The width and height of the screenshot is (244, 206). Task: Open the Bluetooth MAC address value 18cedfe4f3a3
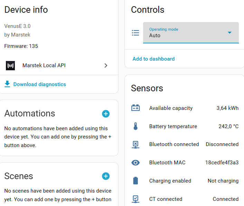(222, 163)
